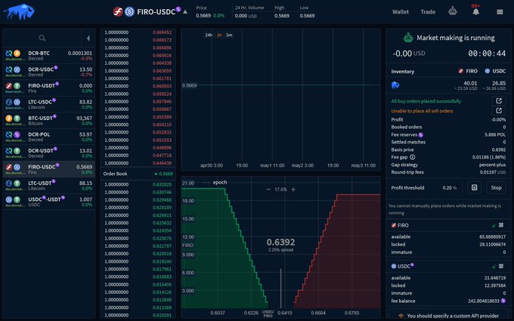Click the fee balance token icon

(x=503, y=301)
